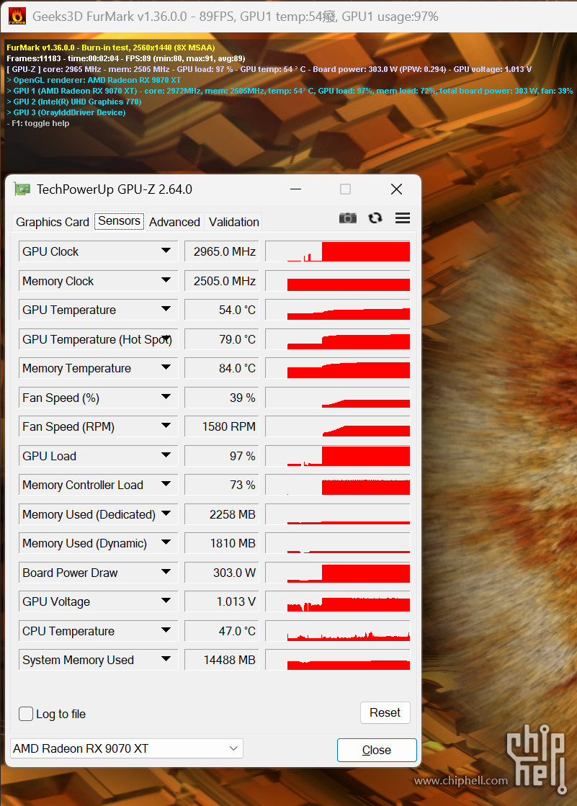Click the FurMark 'GPU 3 (OrayIddDriver Device)' line
This screenshot has height=806, width=577.
66,112
